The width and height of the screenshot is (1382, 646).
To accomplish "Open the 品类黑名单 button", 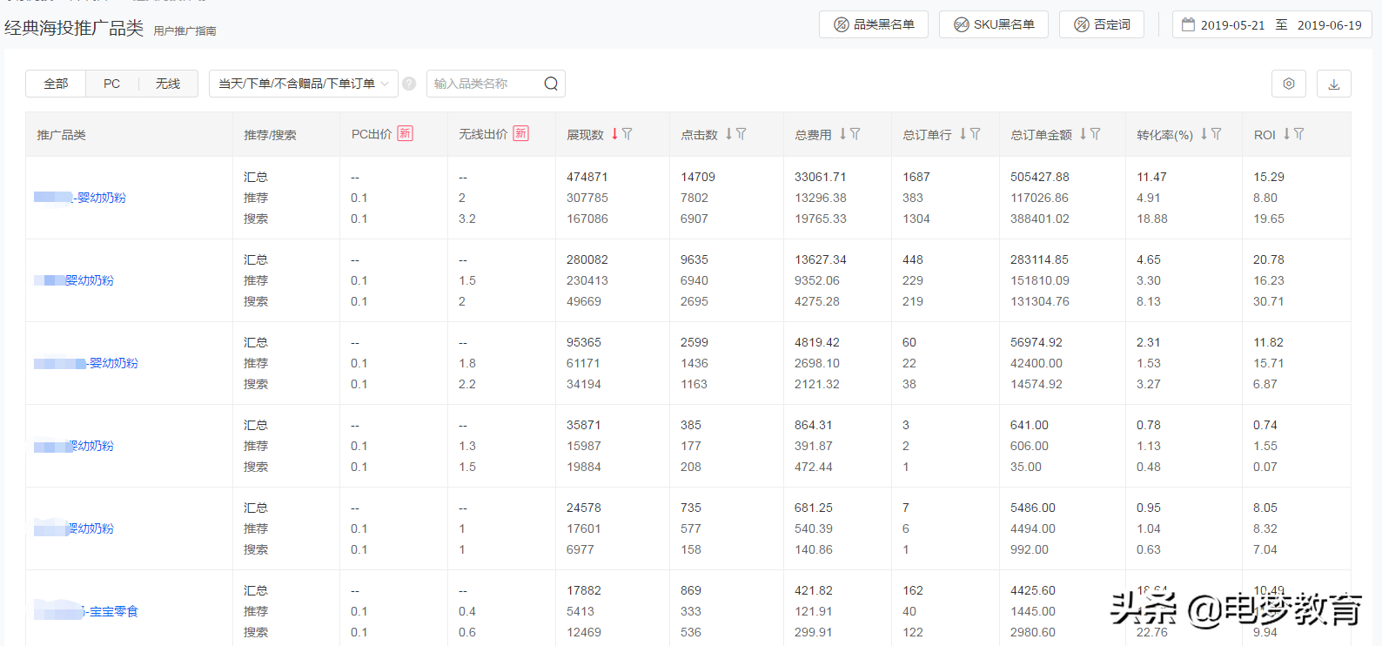I will click(874, 24).
